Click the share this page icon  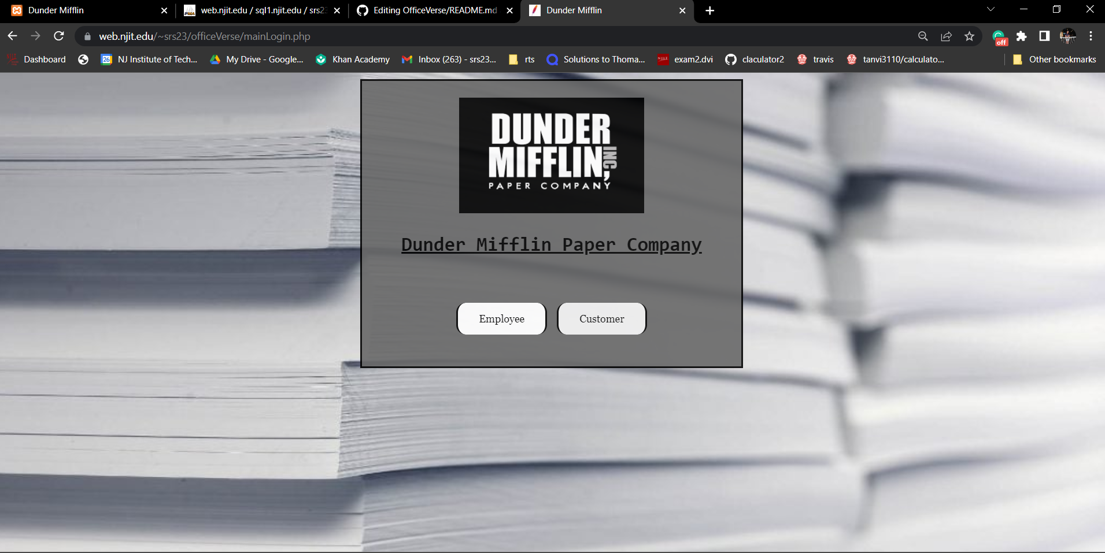pos(946,36)
